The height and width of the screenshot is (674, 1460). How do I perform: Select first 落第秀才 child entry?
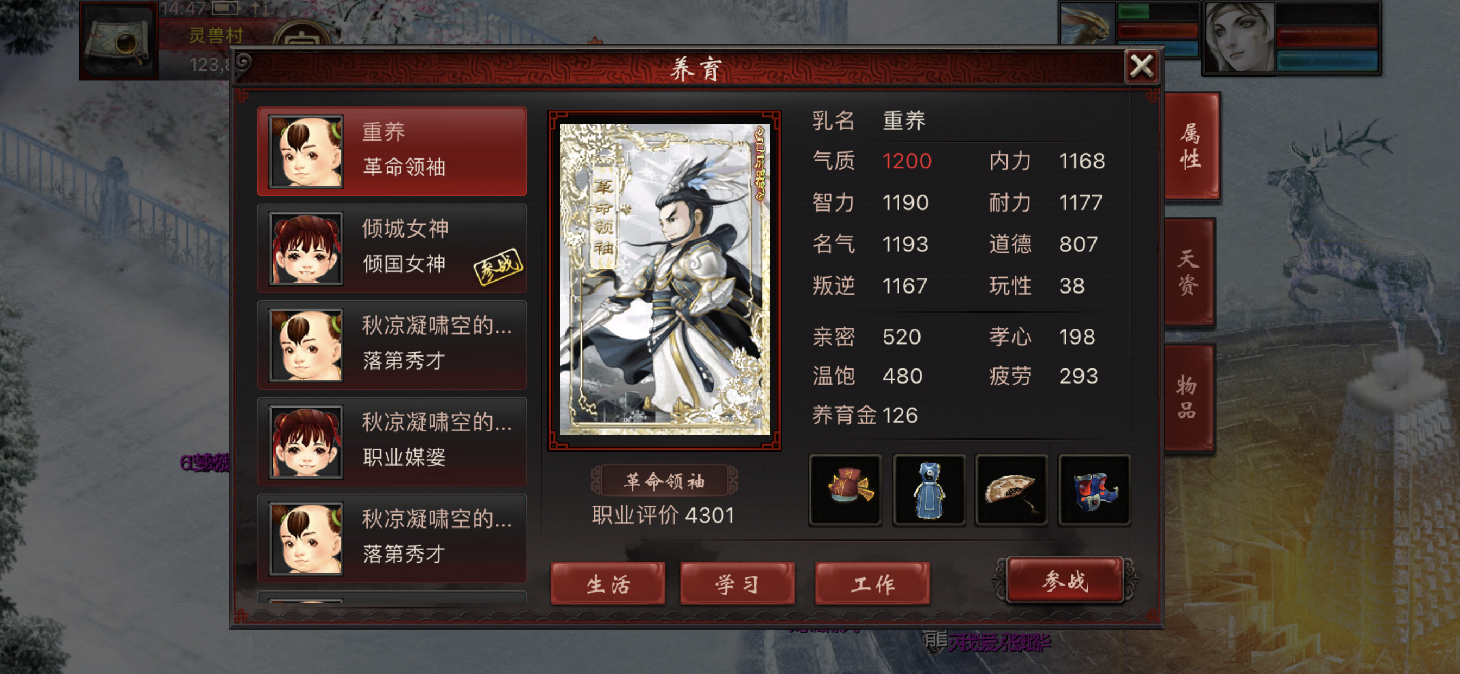coord(392,345)
